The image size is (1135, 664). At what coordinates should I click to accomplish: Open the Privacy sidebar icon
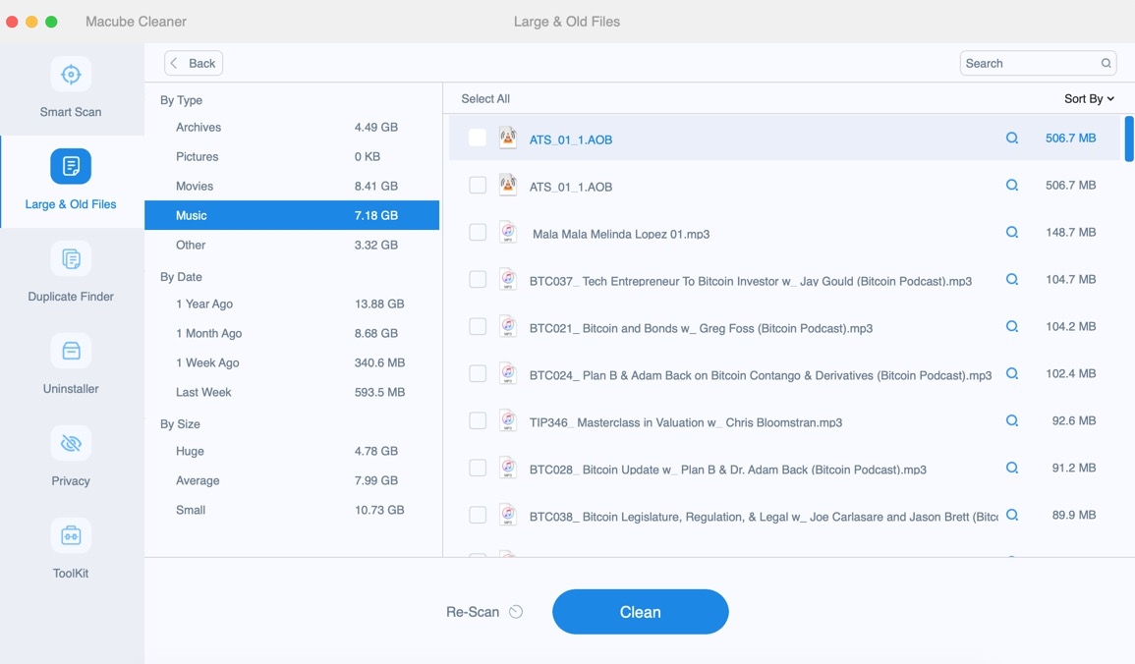pos(71,443)
